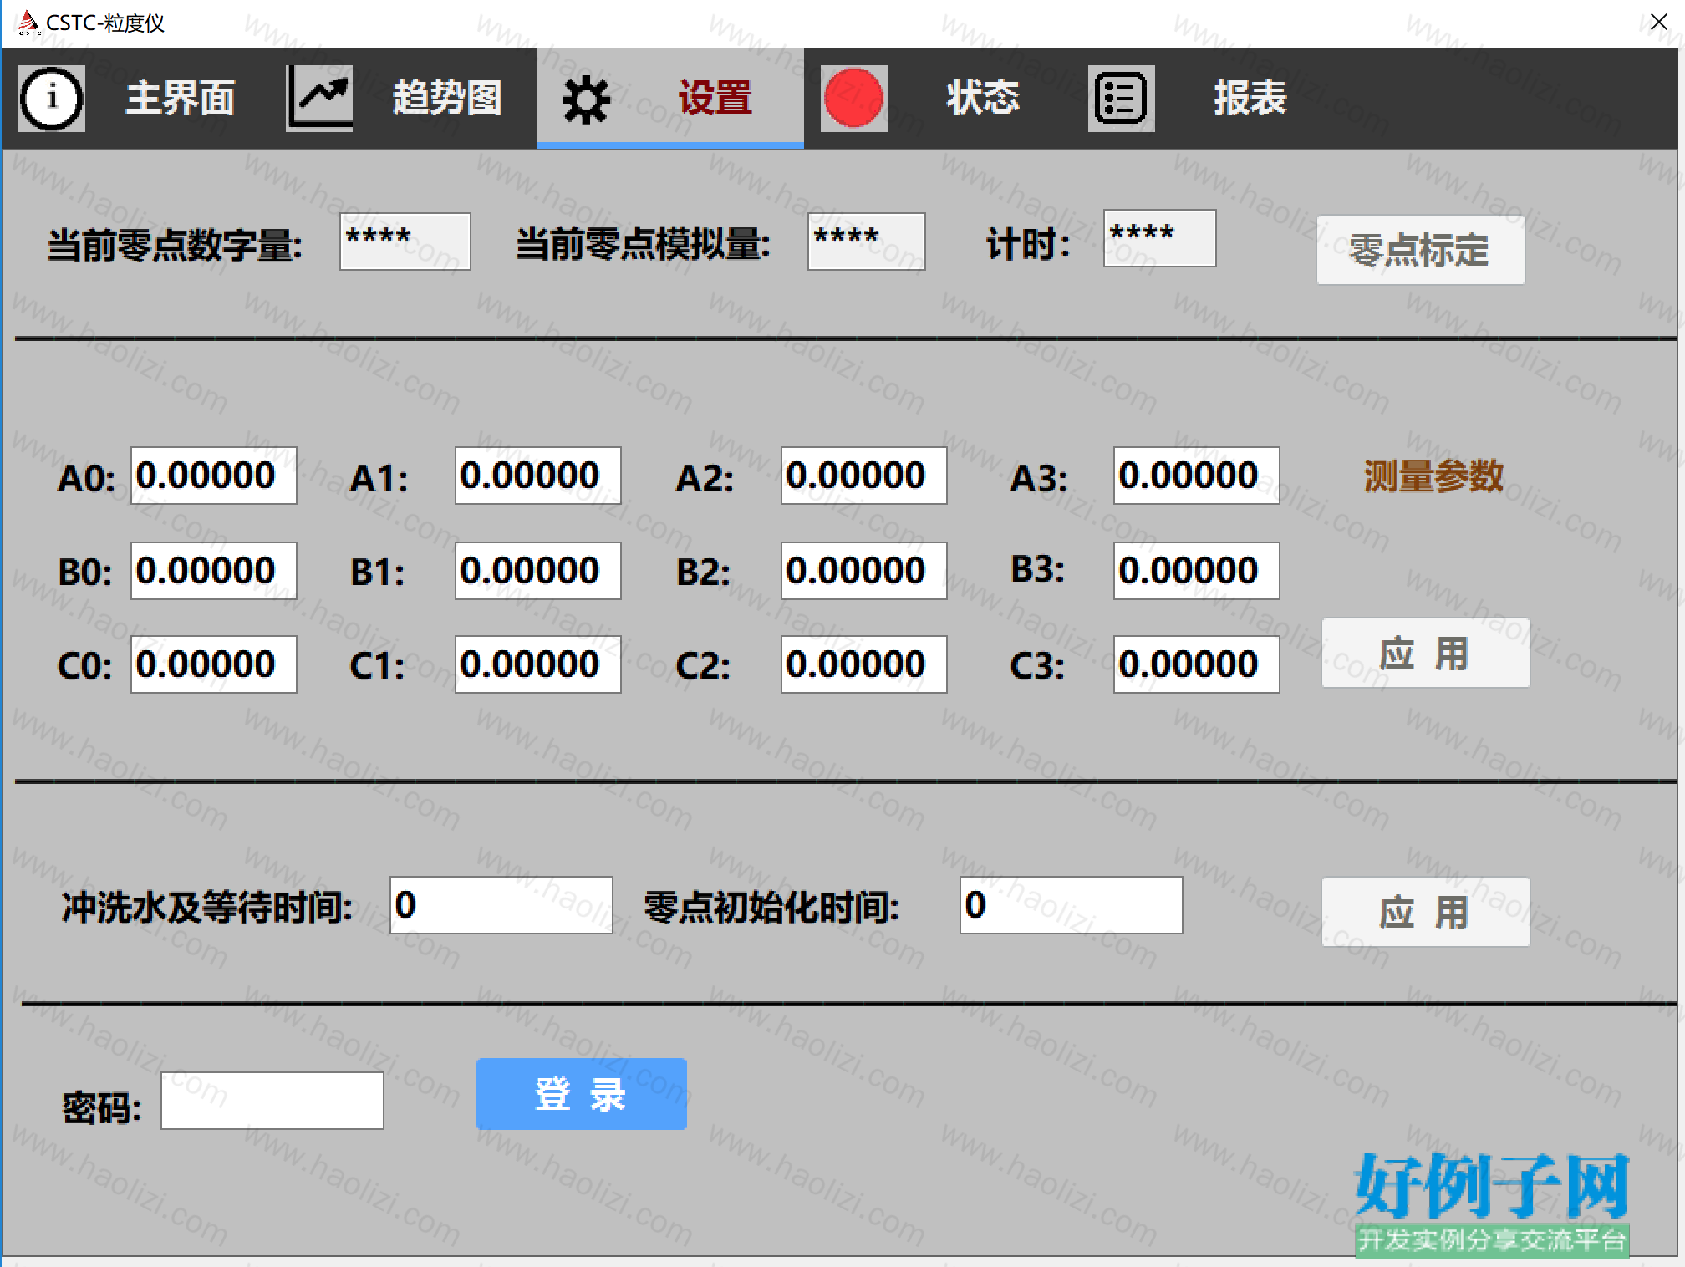Image resolution: width=1685 pixels, height=1267 pixels.
Task: Close the CSTC-粒度仪 window
Action: pos(1658,23)
